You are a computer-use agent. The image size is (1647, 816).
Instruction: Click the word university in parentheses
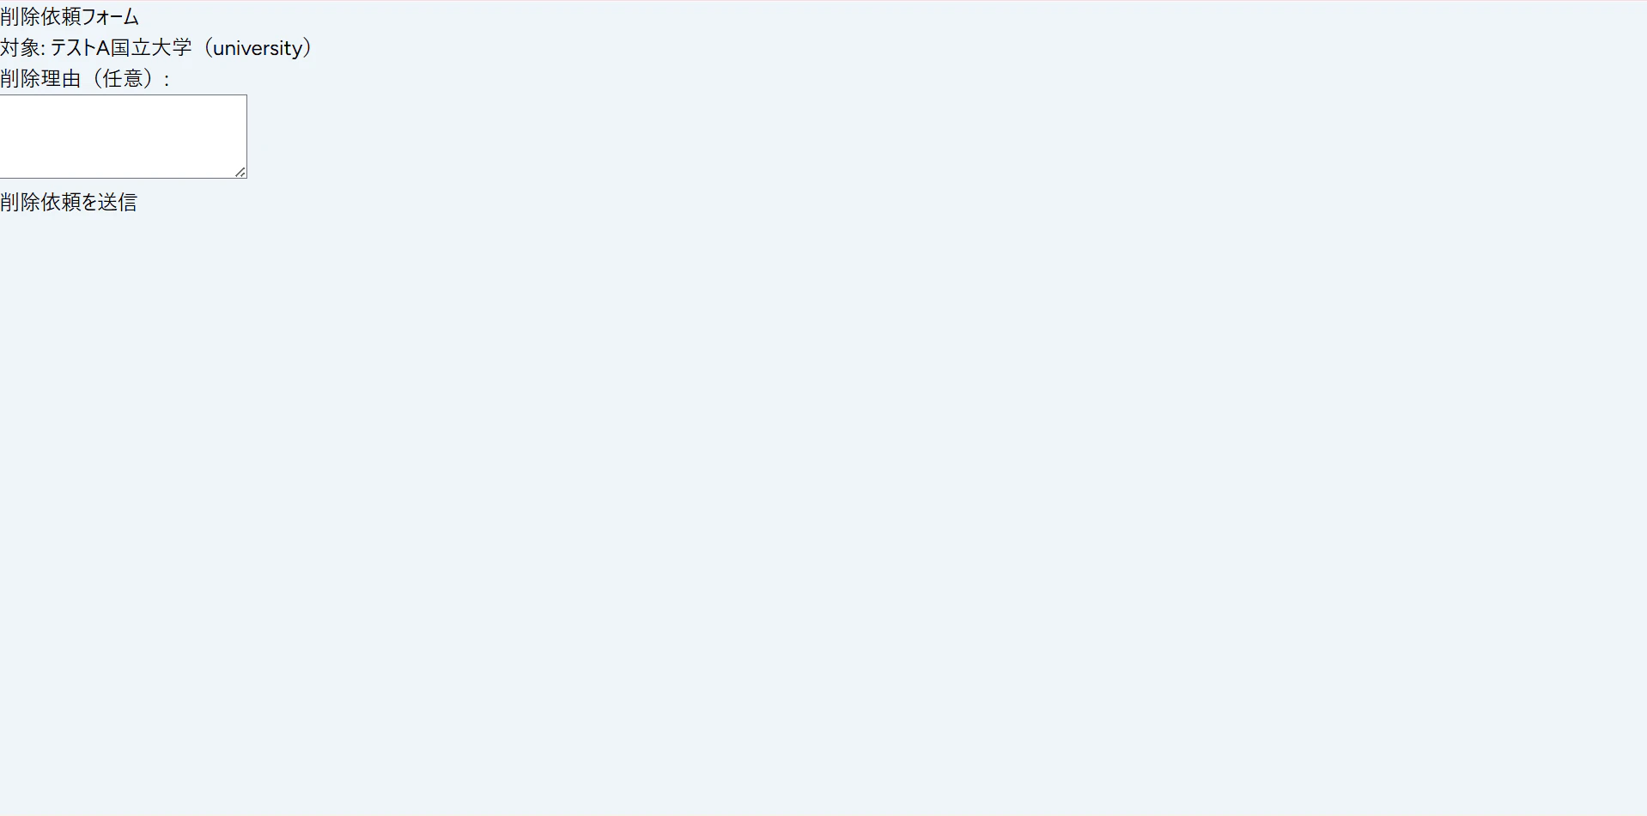(x=258, y=48)
